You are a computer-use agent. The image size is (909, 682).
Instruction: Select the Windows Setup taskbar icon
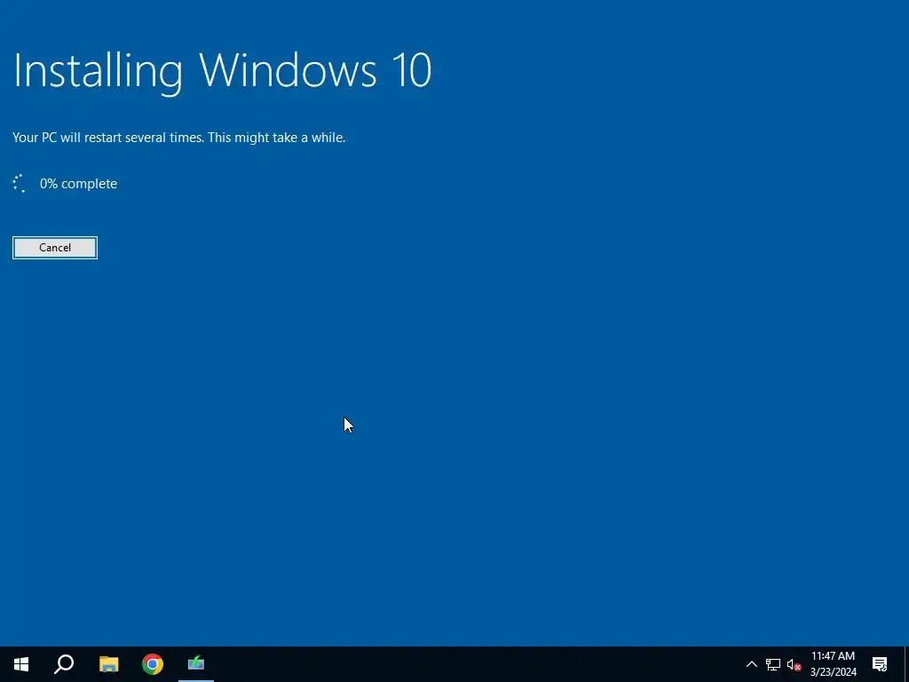pyautogui.click(x=196, y=664)
